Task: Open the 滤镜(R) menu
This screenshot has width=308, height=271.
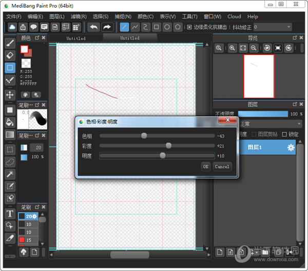Action: point(79,17)
